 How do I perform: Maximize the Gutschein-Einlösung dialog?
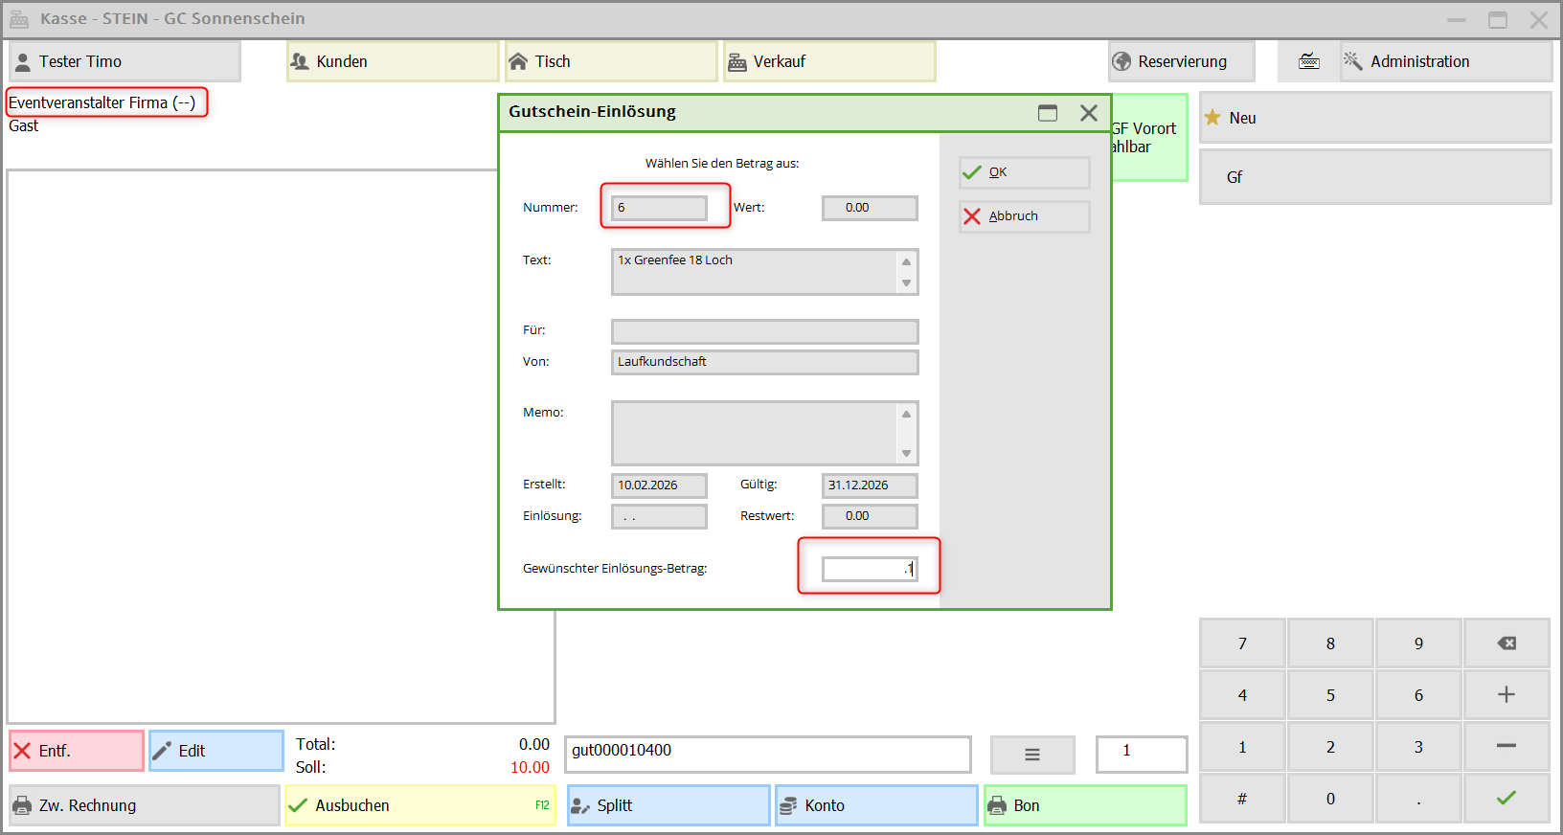pos(1048,113)
